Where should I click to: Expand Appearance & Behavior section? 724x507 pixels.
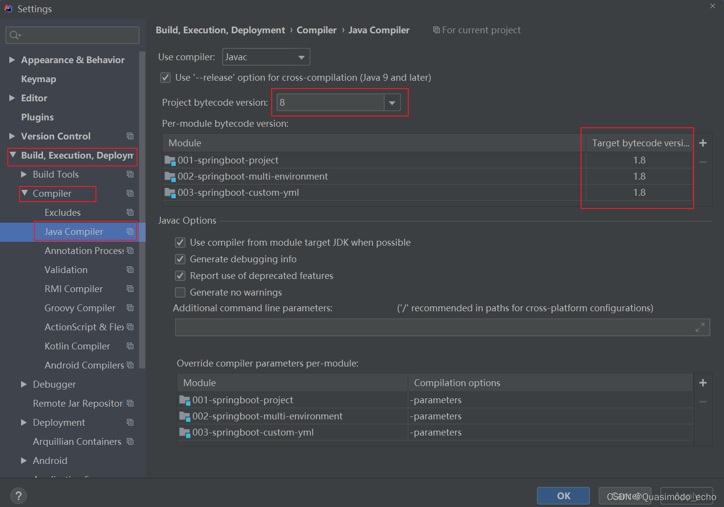(12, 60)
